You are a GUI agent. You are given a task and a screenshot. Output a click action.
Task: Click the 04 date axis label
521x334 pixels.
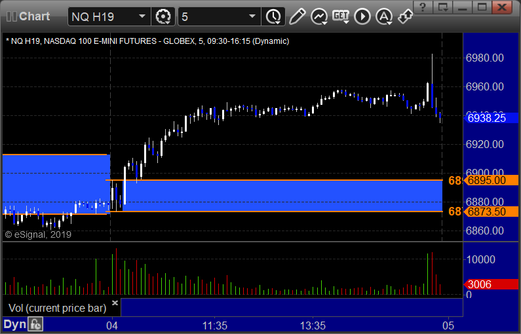point(112,325)
